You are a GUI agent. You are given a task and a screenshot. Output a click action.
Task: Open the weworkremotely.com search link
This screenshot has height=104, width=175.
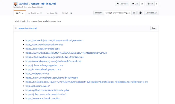coord(53,61)
